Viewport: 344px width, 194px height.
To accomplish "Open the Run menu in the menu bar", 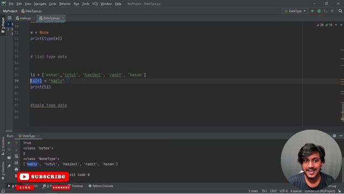I will (76, 4).
